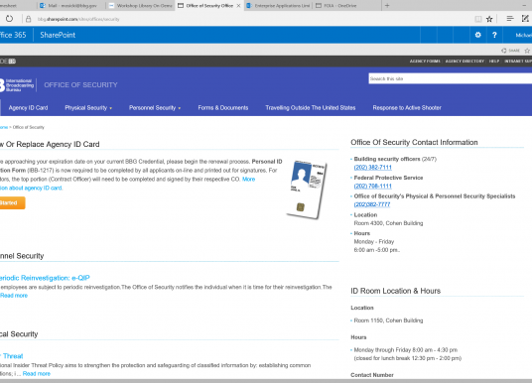Click 'Room 4300, Cohen Building' text

pyautogui.click(x=388, y=223)
